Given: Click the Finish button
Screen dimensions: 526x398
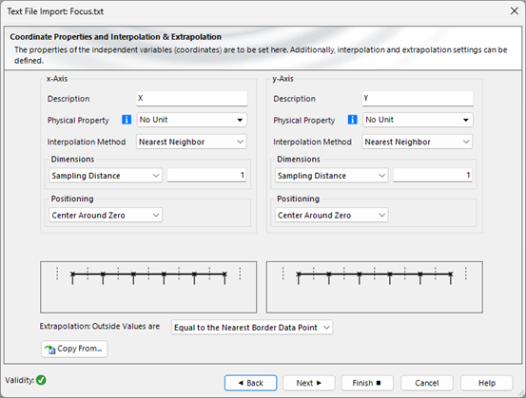Looking at the screenshot, I should (367, 383).
